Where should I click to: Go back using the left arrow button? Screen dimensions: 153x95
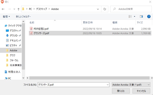3,9
